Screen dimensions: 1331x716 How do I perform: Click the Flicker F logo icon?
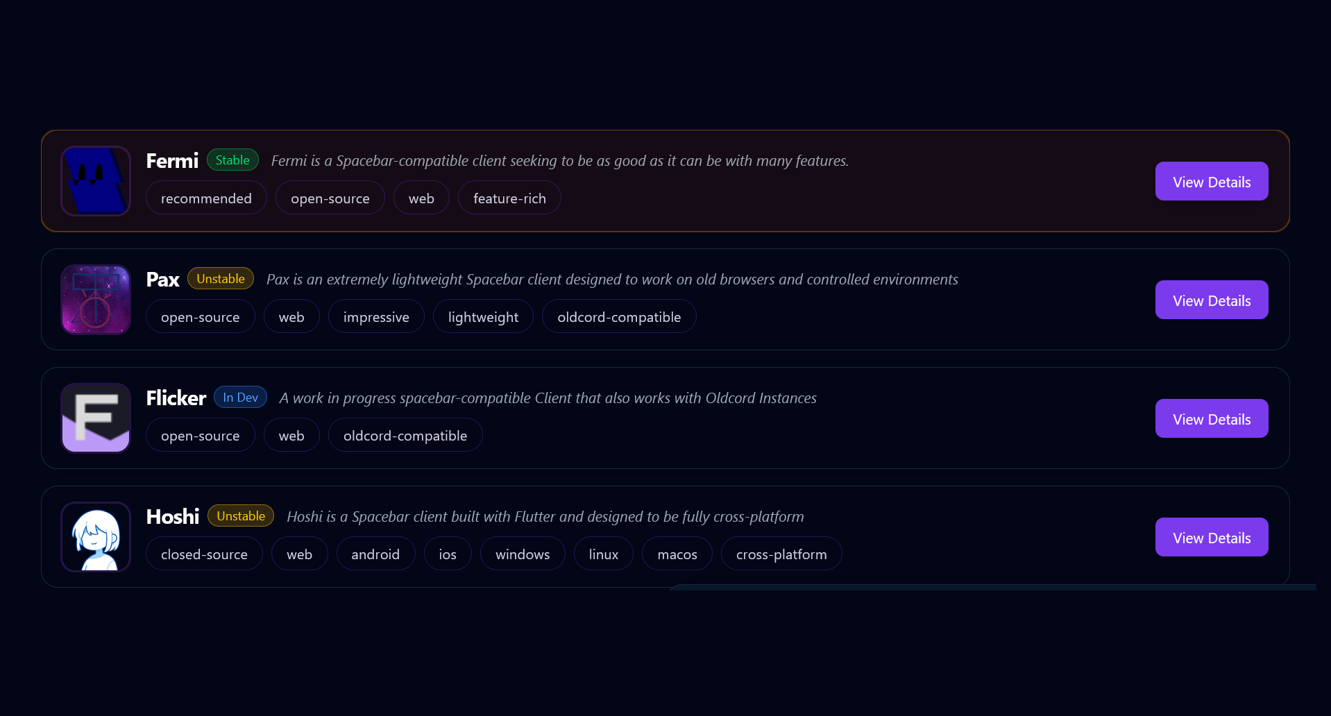click(x=96, y=418)
